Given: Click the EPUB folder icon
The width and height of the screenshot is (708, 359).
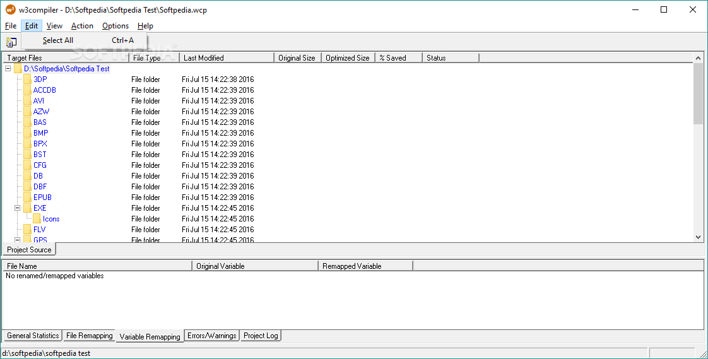Looking at the screenshot, I should (27, 197).
